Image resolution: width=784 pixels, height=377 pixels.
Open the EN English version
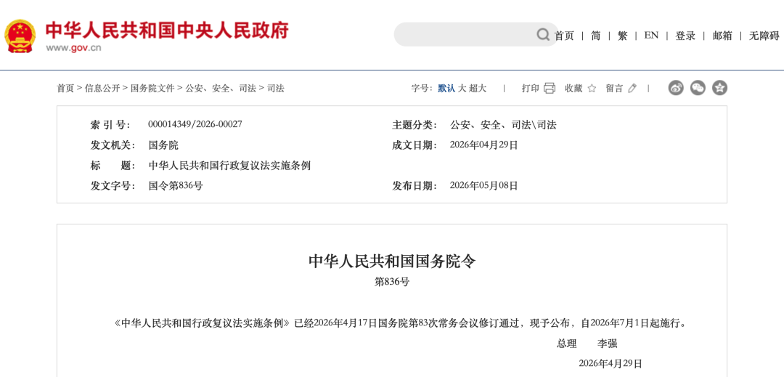click(651, 36)
